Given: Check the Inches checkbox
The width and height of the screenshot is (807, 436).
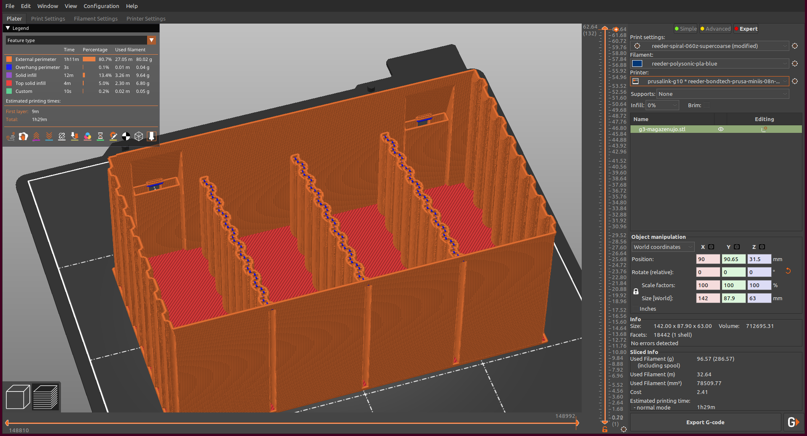Looking at the screenshot, I should click(x=635, y=309).
